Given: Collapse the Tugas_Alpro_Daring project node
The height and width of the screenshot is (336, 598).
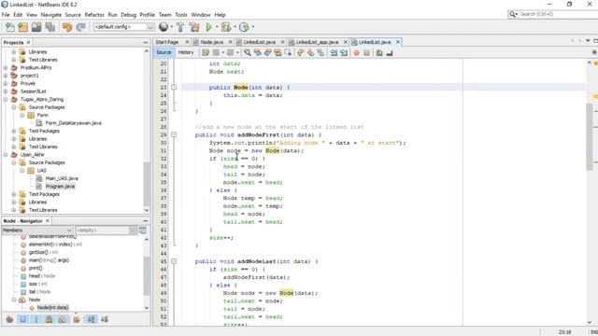Looking at the screenshot, I should 6,99.
